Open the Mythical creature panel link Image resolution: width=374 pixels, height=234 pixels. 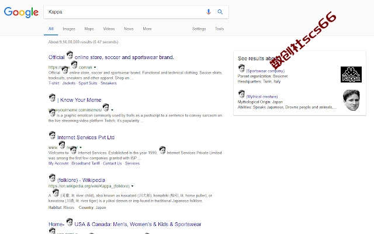(x=262, y=97)
